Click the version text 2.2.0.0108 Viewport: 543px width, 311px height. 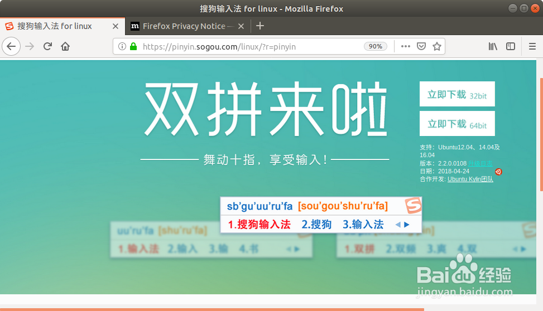[x=452, y=163]
